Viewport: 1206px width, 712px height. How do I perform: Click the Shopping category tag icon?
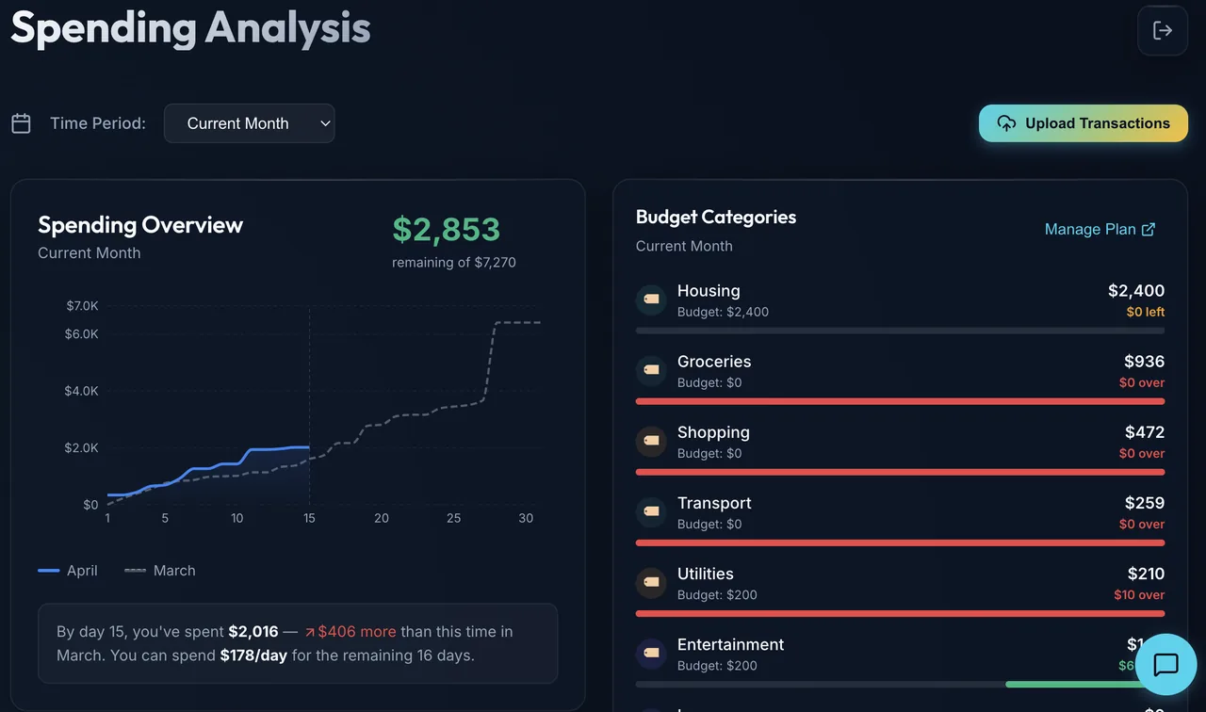pos(651,441)
